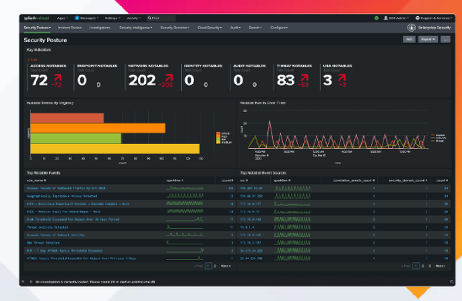This screenshot has height=301, width=462.
Task: Go to page 3 of Top Notable Event Sources
Action: pos(430,266)
